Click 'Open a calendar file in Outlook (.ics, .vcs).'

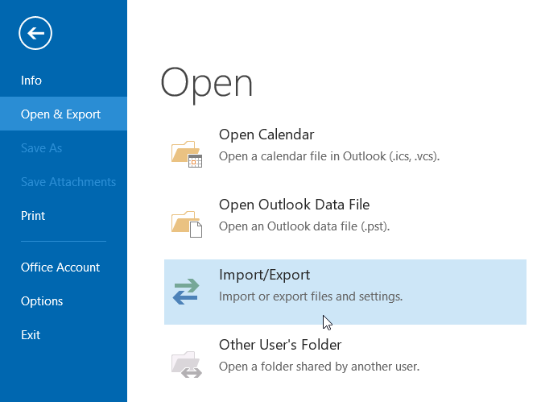coord(329,156)
